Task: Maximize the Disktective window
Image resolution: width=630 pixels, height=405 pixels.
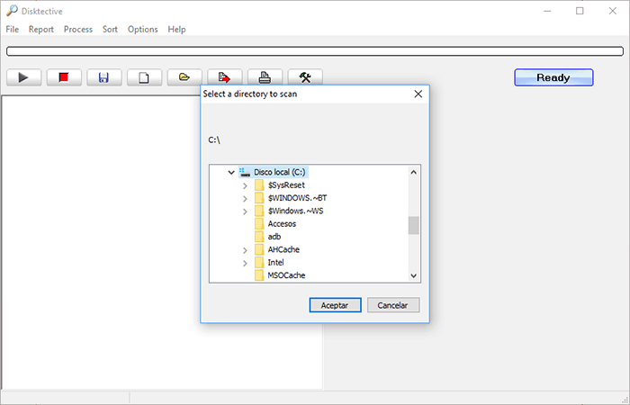Action: (x=580, y=11)
